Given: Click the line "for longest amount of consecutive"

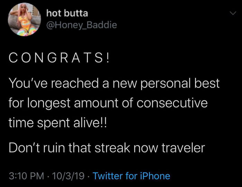Looking at the screenshot, I should 107,103.
